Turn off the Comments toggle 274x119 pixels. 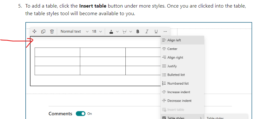(81, 114)
